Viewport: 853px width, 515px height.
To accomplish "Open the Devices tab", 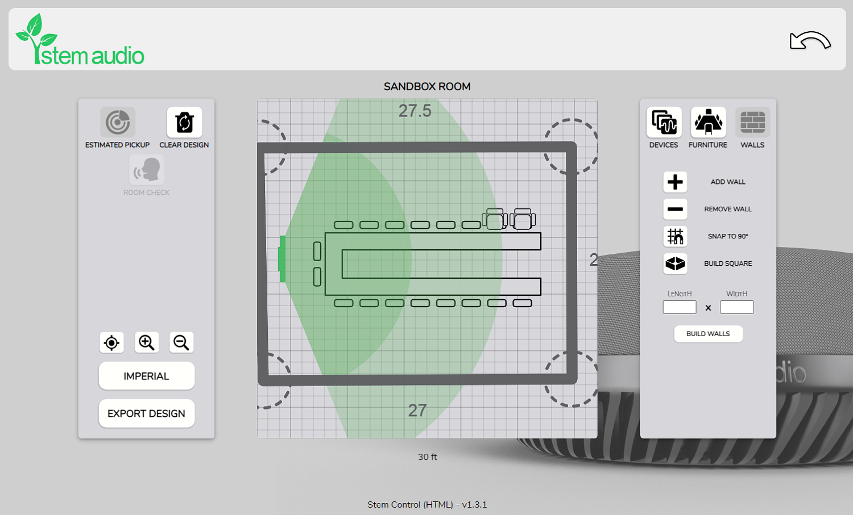I will (664, 122).
